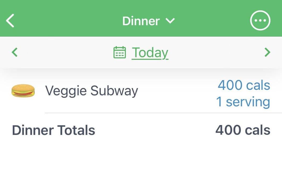Viewport: 282px width, 169px height.
Task: Edit the blue 400 cals value
Action: [244, 85]
